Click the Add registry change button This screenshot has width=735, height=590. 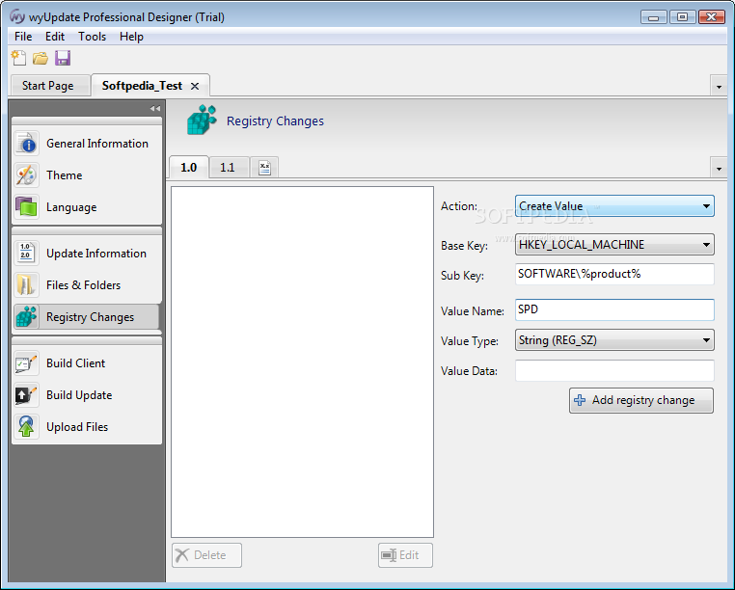coord(641,400)
